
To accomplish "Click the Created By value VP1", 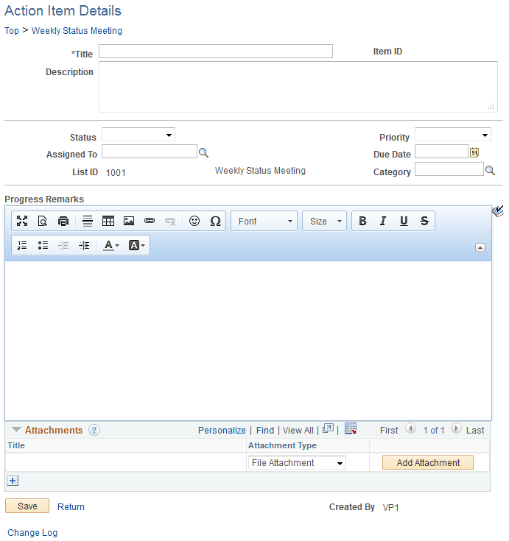I will 390,508.
